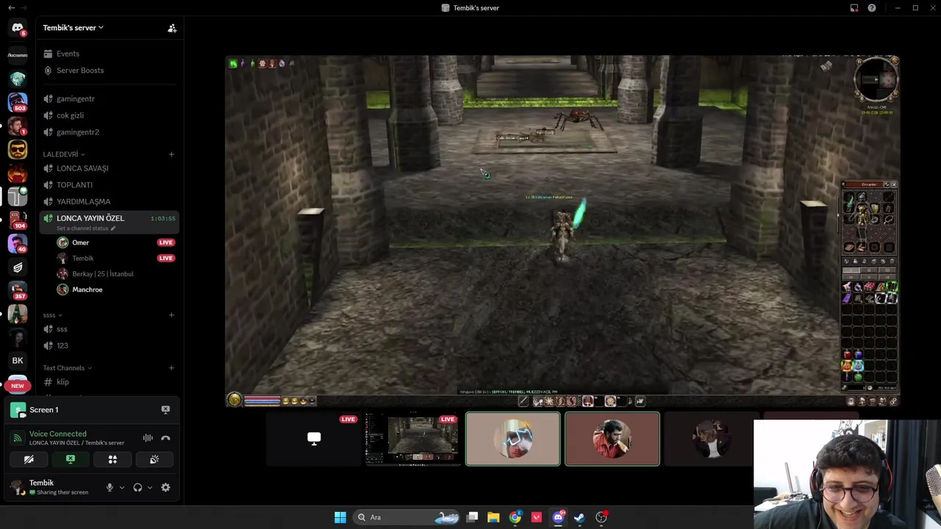Viewport: 941px width, 529px height.
Task: Select the participant tile with red-shirted man
Action: pos(612,439)
